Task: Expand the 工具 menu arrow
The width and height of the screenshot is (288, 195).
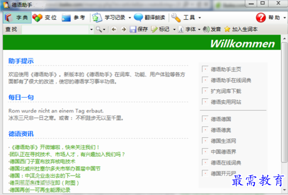Action: [200, 18]
